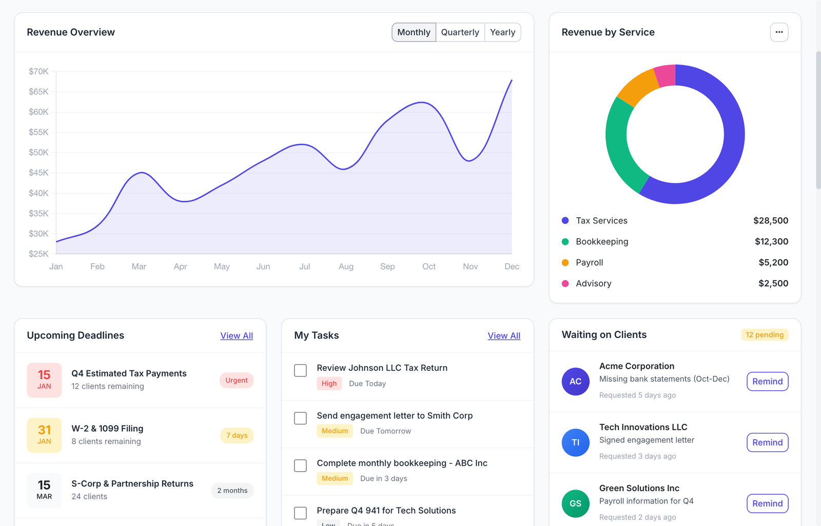Click the Advisory legend dot
The image size is (821, 526).
tap(565, 283)
